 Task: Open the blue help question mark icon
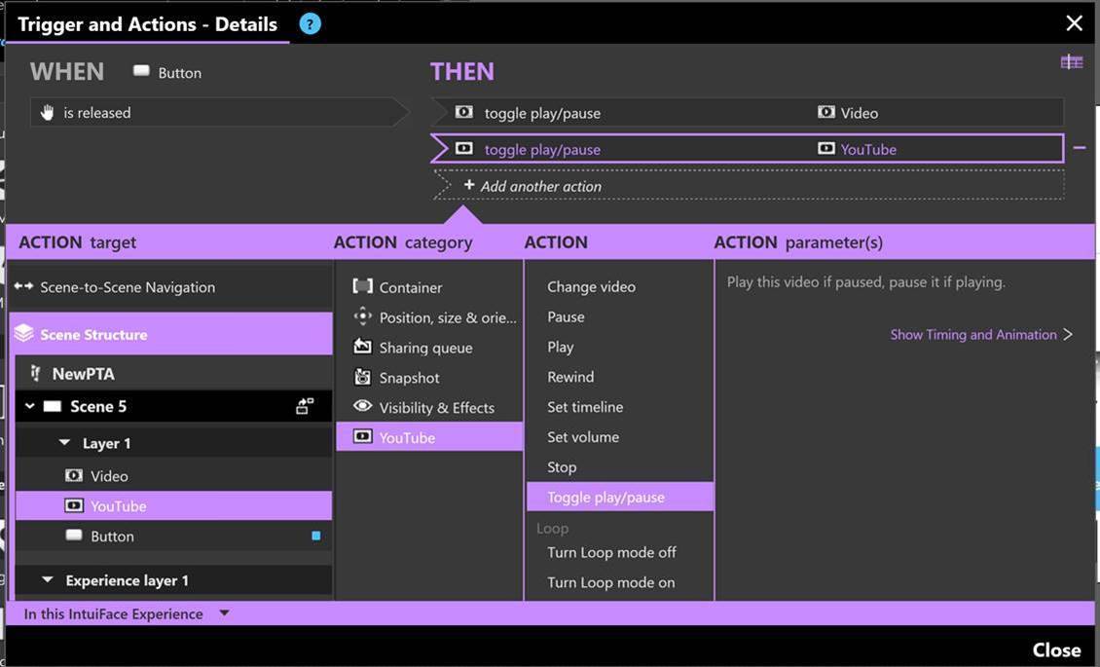point(311,23)
